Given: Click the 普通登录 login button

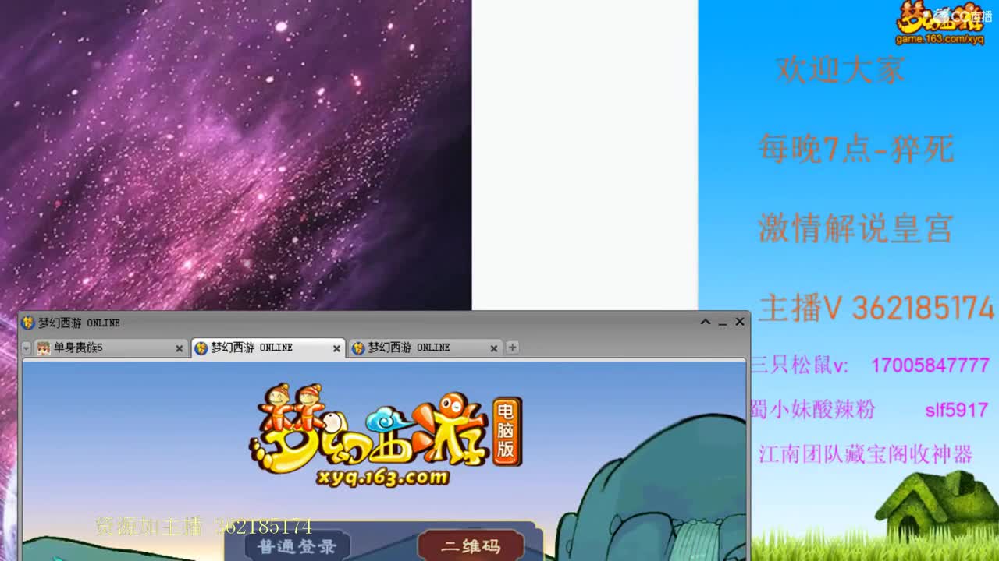Looking at the screenshot, I should [296, 546].
